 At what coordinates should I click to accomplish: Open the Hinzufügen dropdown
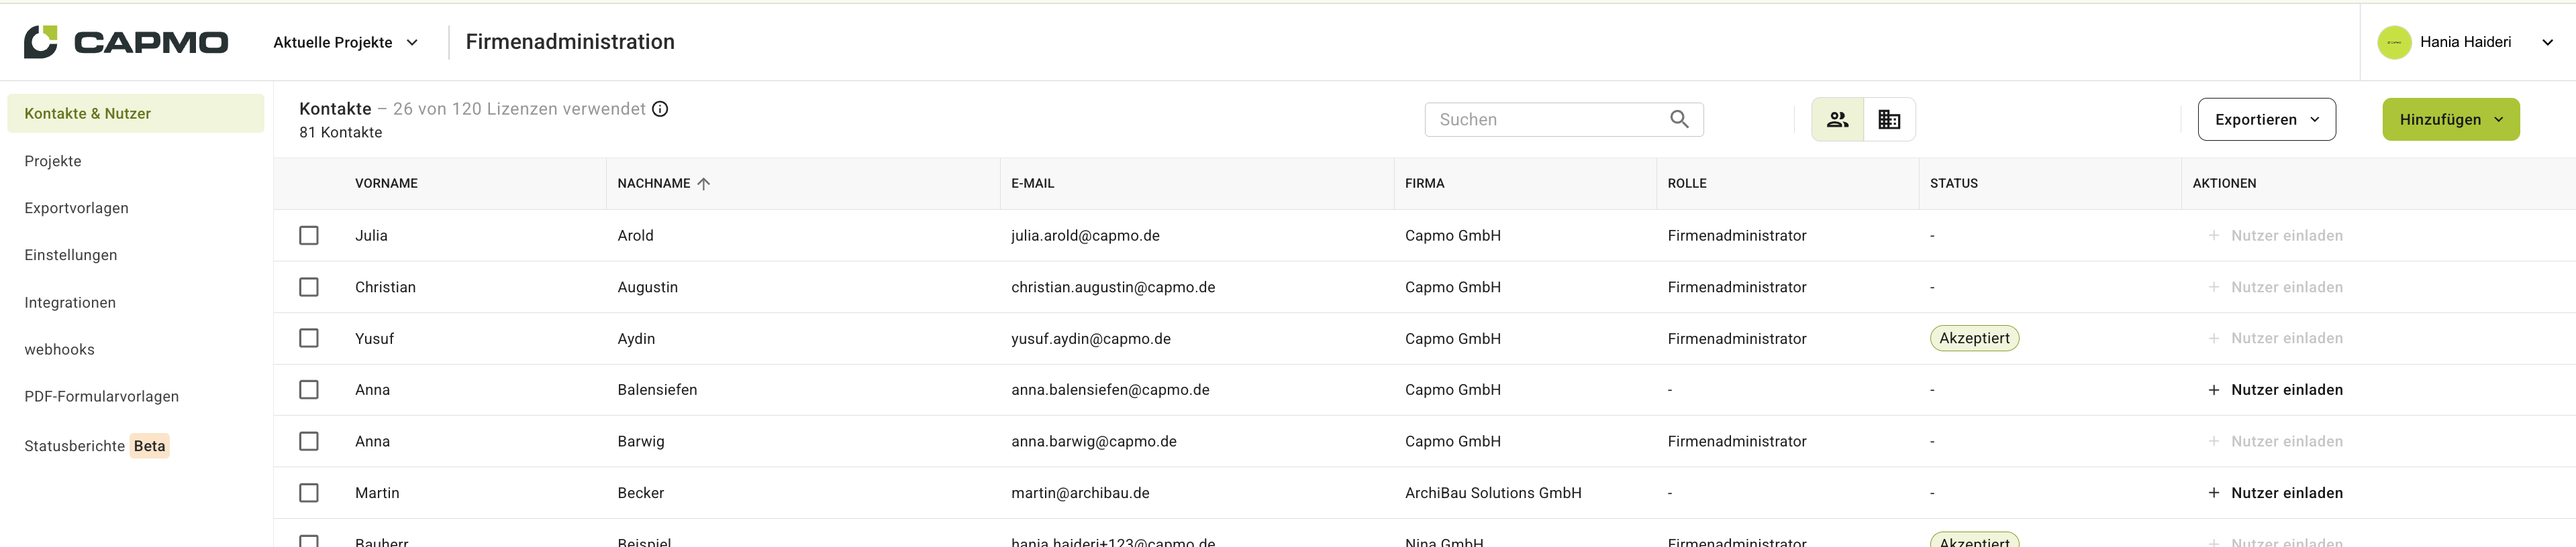click(x=2450, y=120)
